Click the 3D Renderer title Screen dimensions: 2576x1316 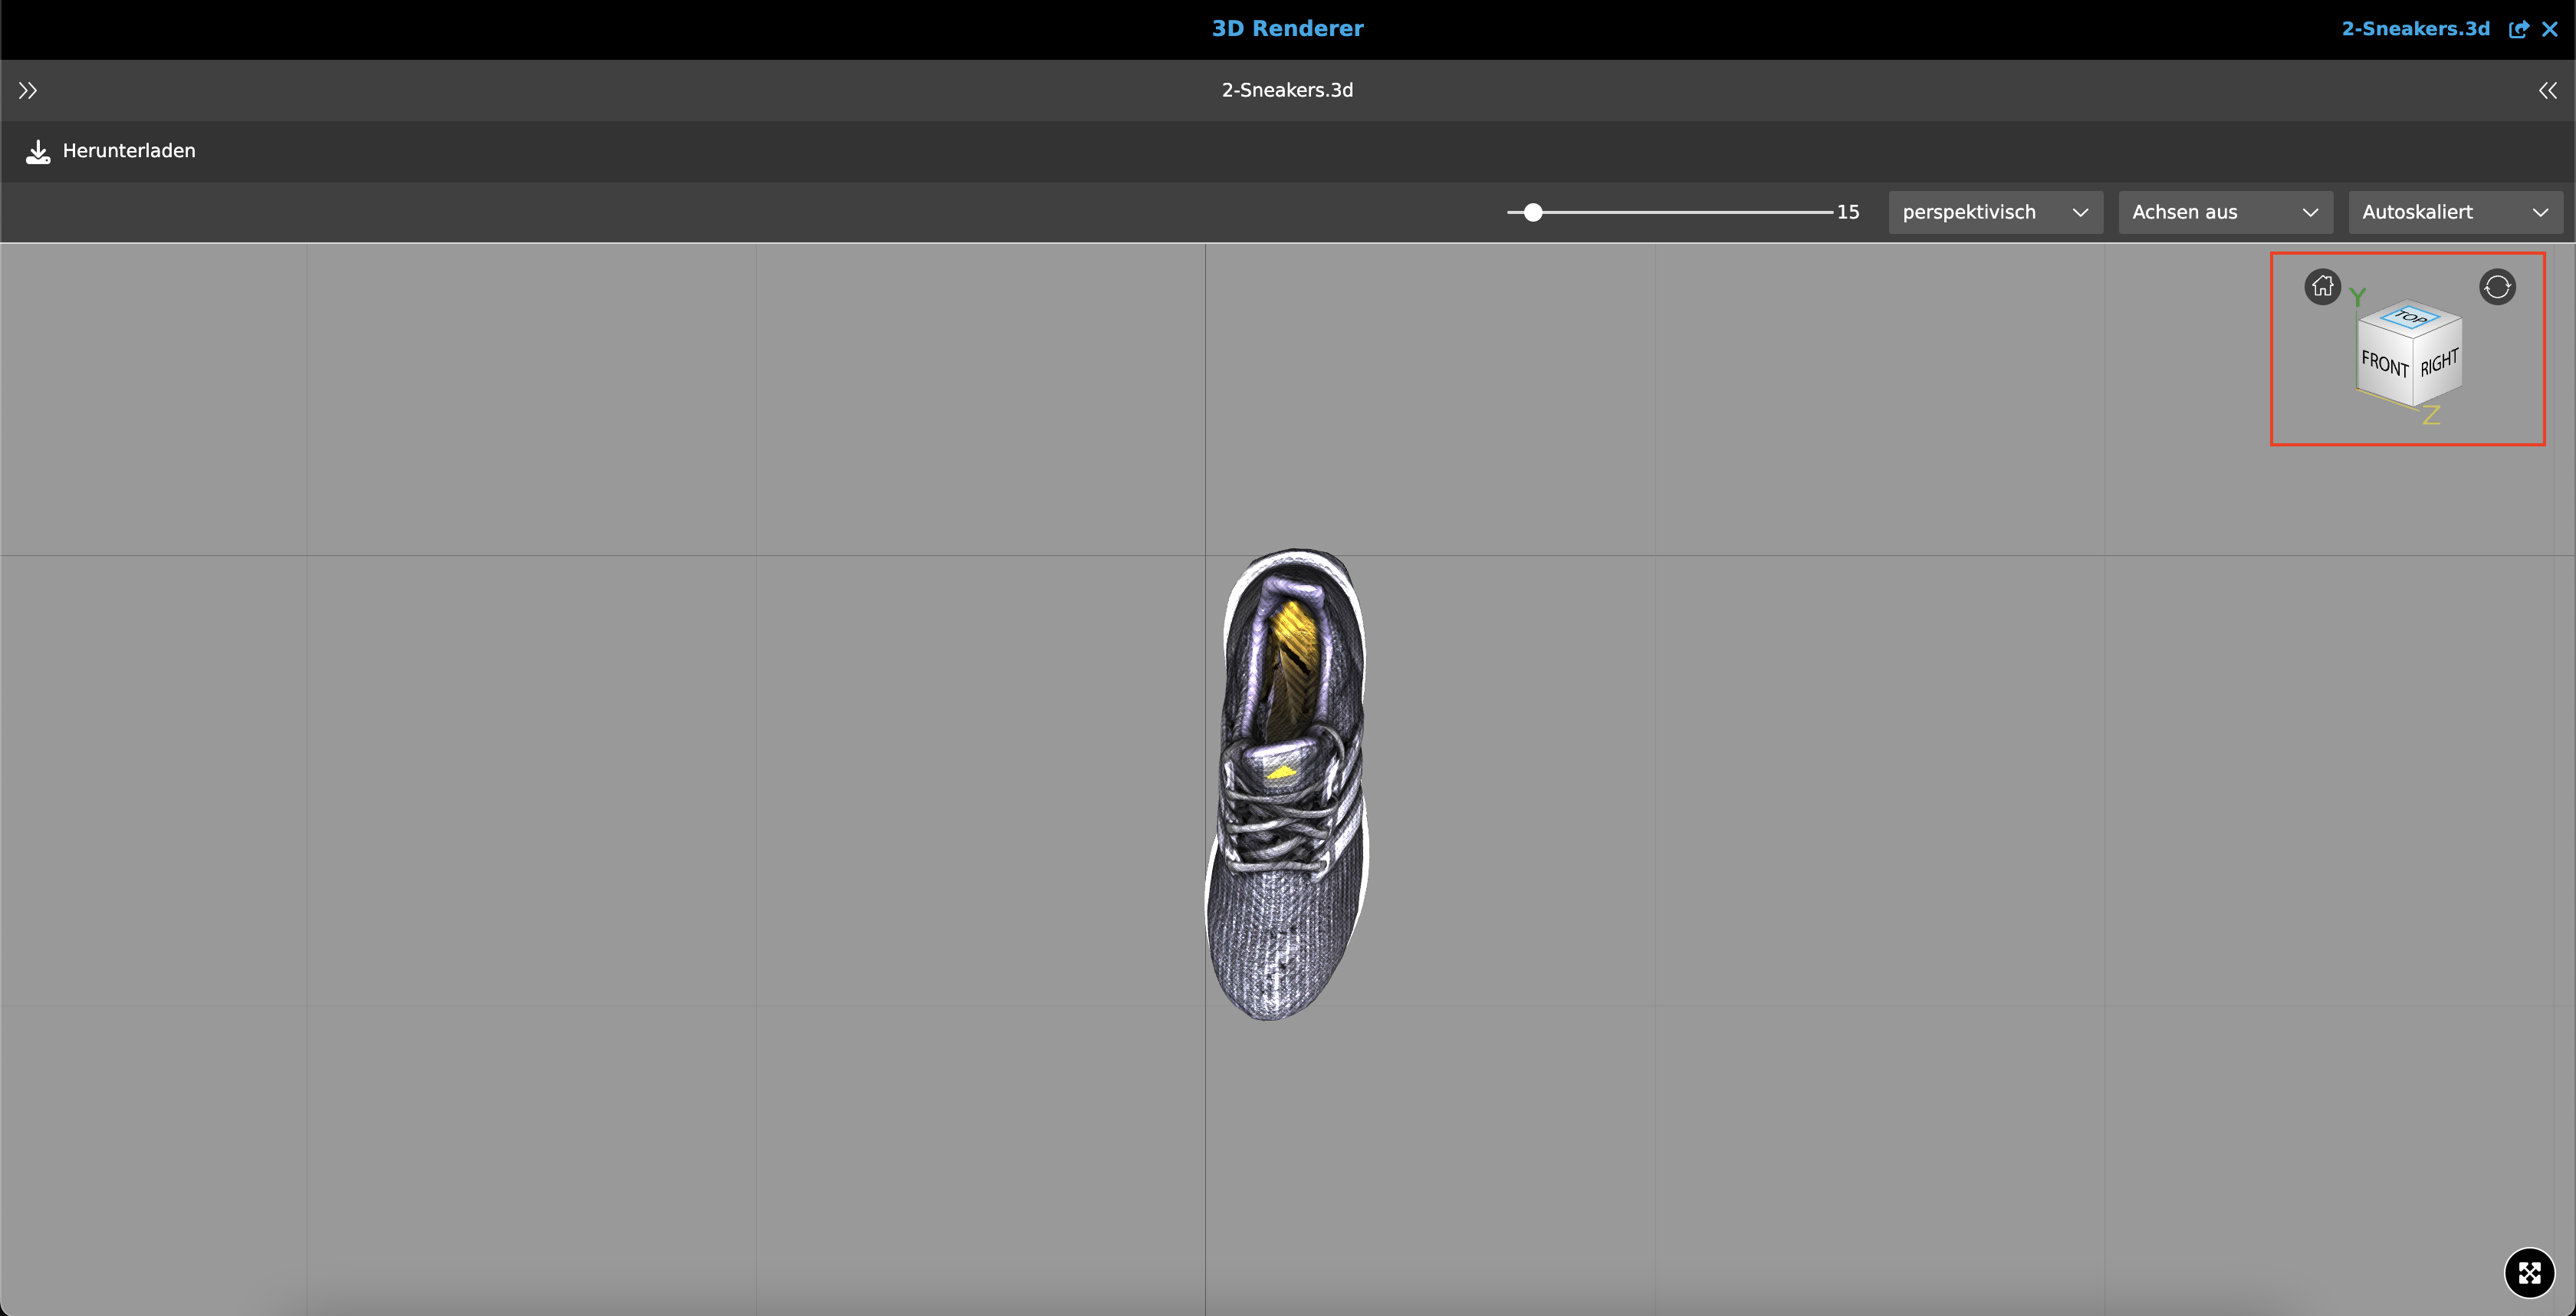pos(1287,29)
